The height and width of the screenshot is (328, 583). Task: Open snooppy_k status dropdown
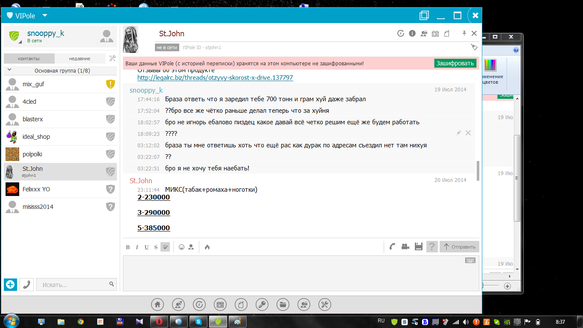point(15,36)
